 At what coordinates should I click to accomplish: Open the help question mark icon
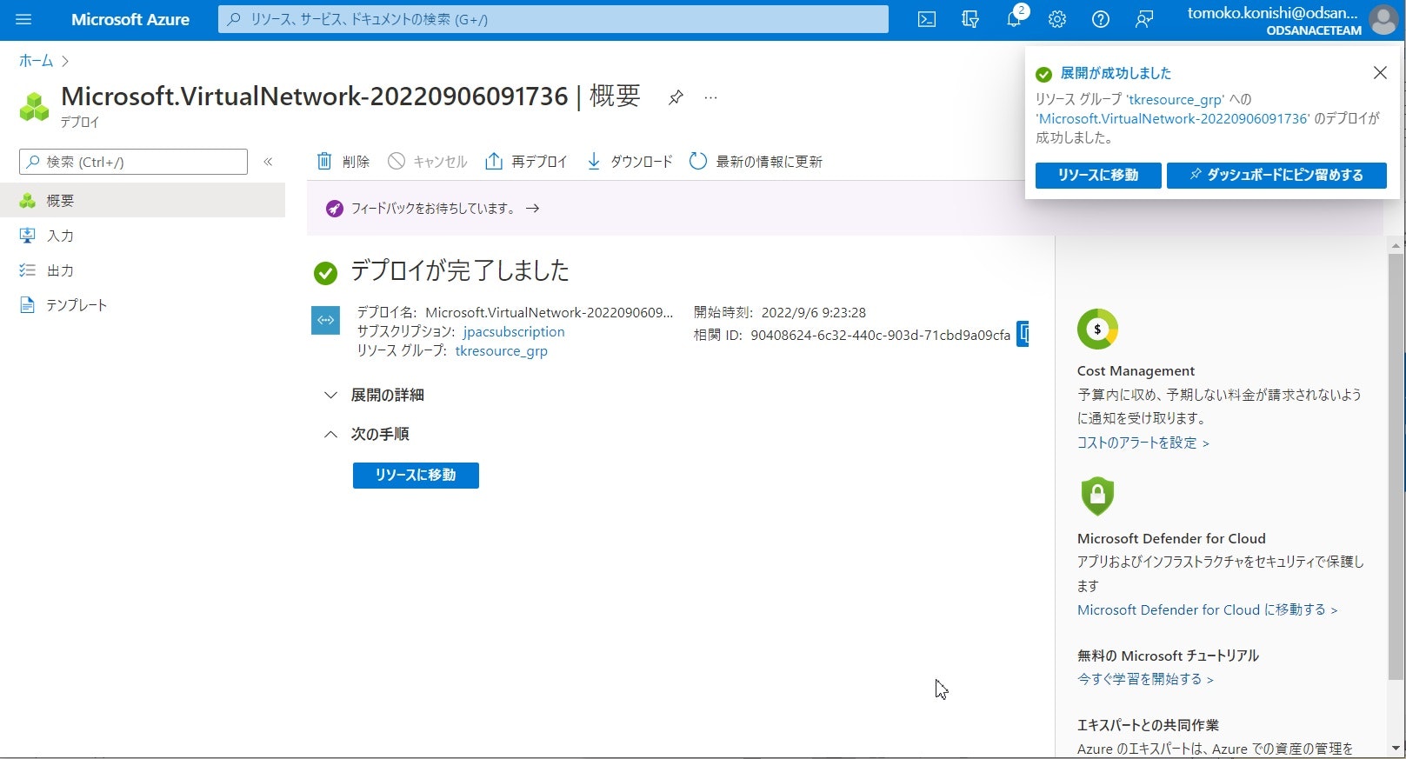coord(1101,19)
